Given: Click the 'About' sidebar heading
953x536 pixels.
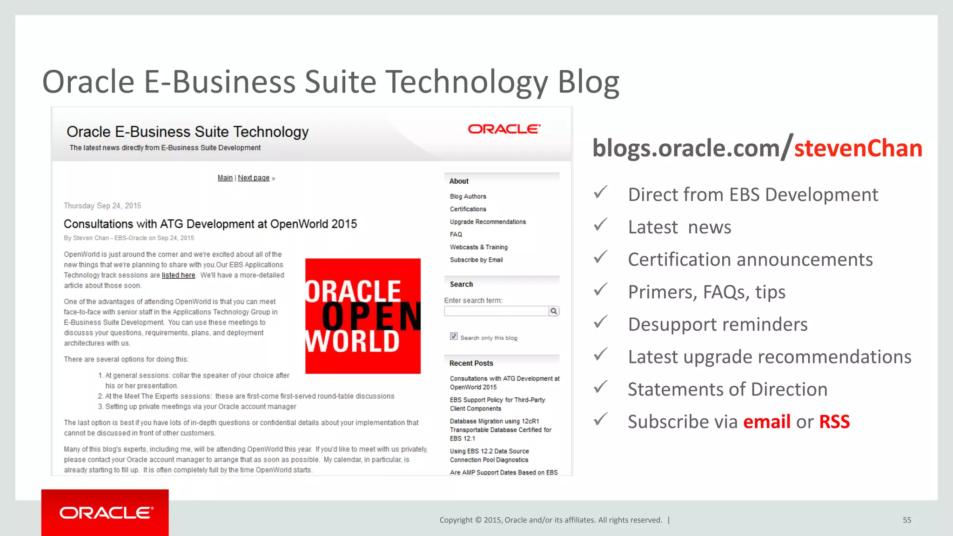Looking at the screenshot, I should [459, 181].
